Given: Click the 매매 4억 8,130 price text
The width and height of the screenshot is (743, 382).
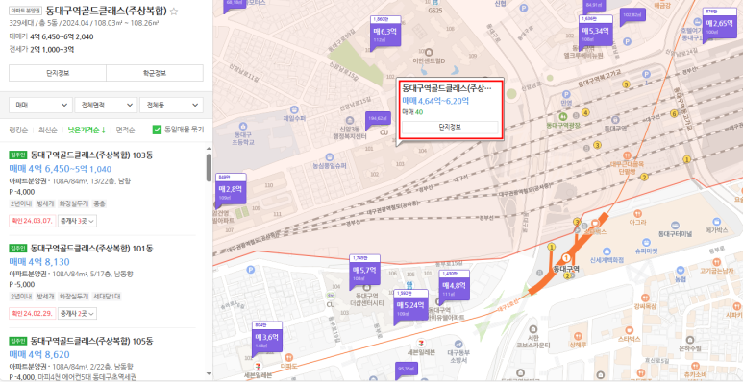Looking at the screenshot, I should (x=39, y=262).
